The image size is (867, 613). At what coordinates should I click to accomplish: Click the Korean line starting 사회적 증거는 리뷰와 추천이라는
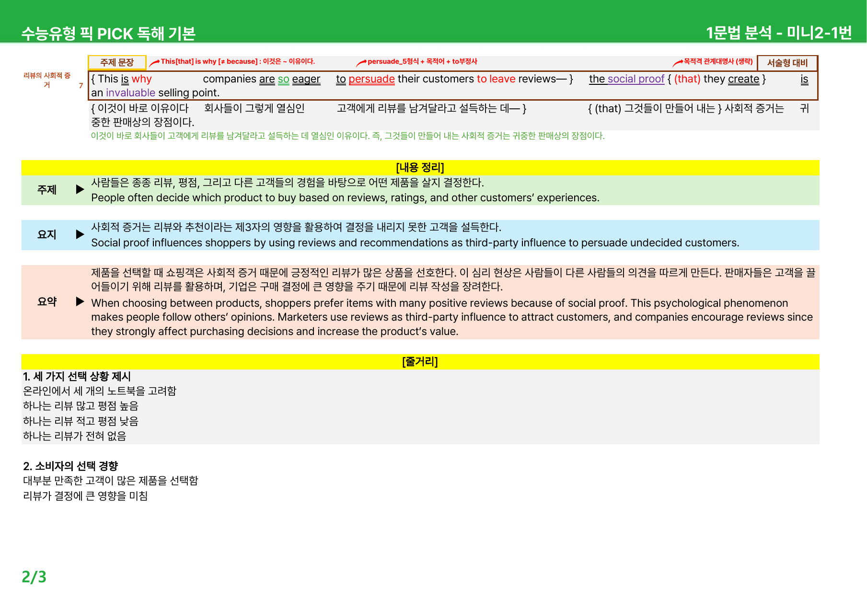(296, 227)
